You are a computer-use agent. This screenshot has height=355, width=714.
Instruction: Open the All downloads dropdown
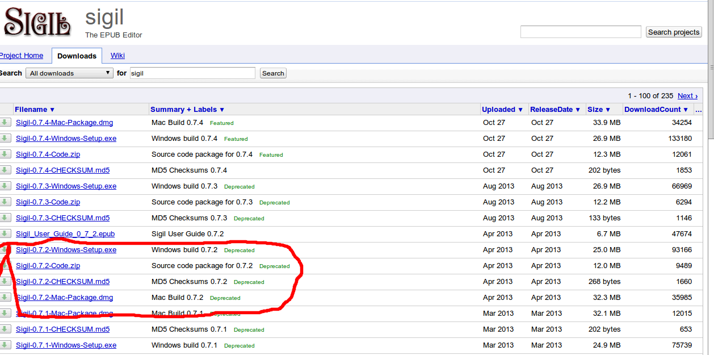click(x=69, y=73)
